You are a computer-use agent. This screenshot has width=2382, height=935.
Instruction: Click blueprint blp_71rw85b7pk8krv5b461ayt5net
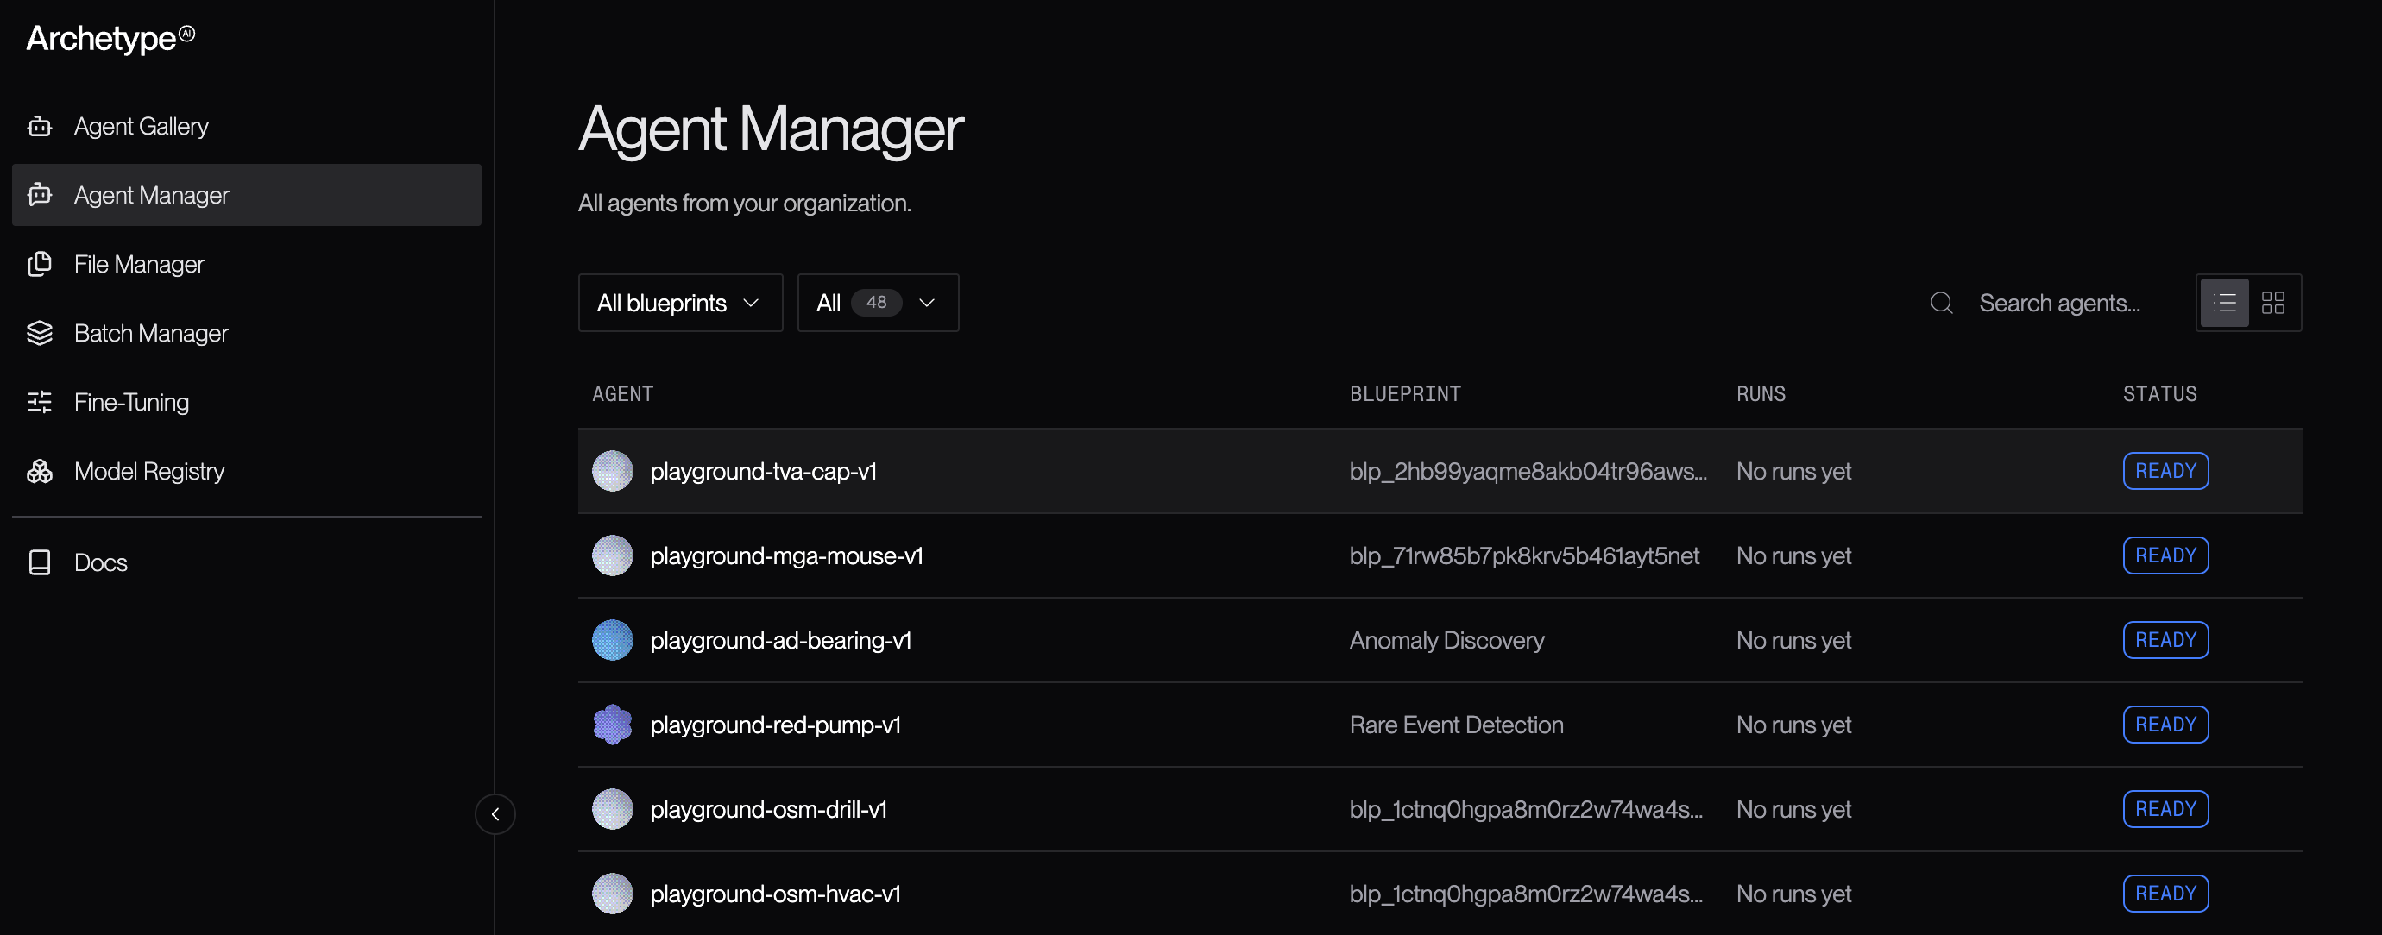click(1524, 555)
